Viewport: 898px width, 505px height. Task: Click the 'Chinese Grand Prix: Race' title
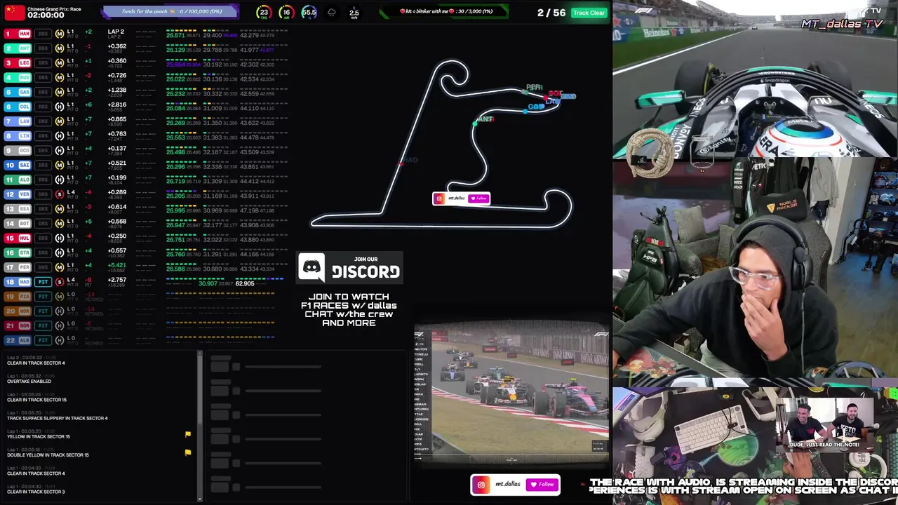[x=54, y=9]
